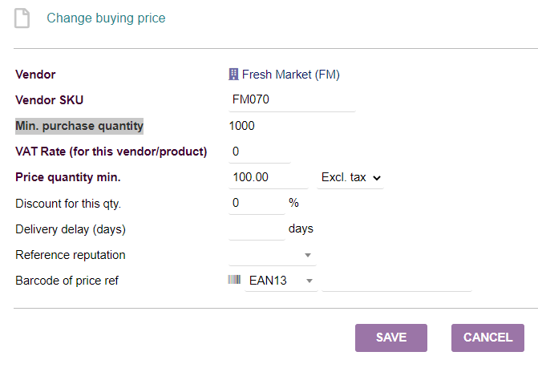Viewport: 538px width, 368px height.
Task: Click the chevron arrow on Excl. tax selector
Action: pos(377,178)
